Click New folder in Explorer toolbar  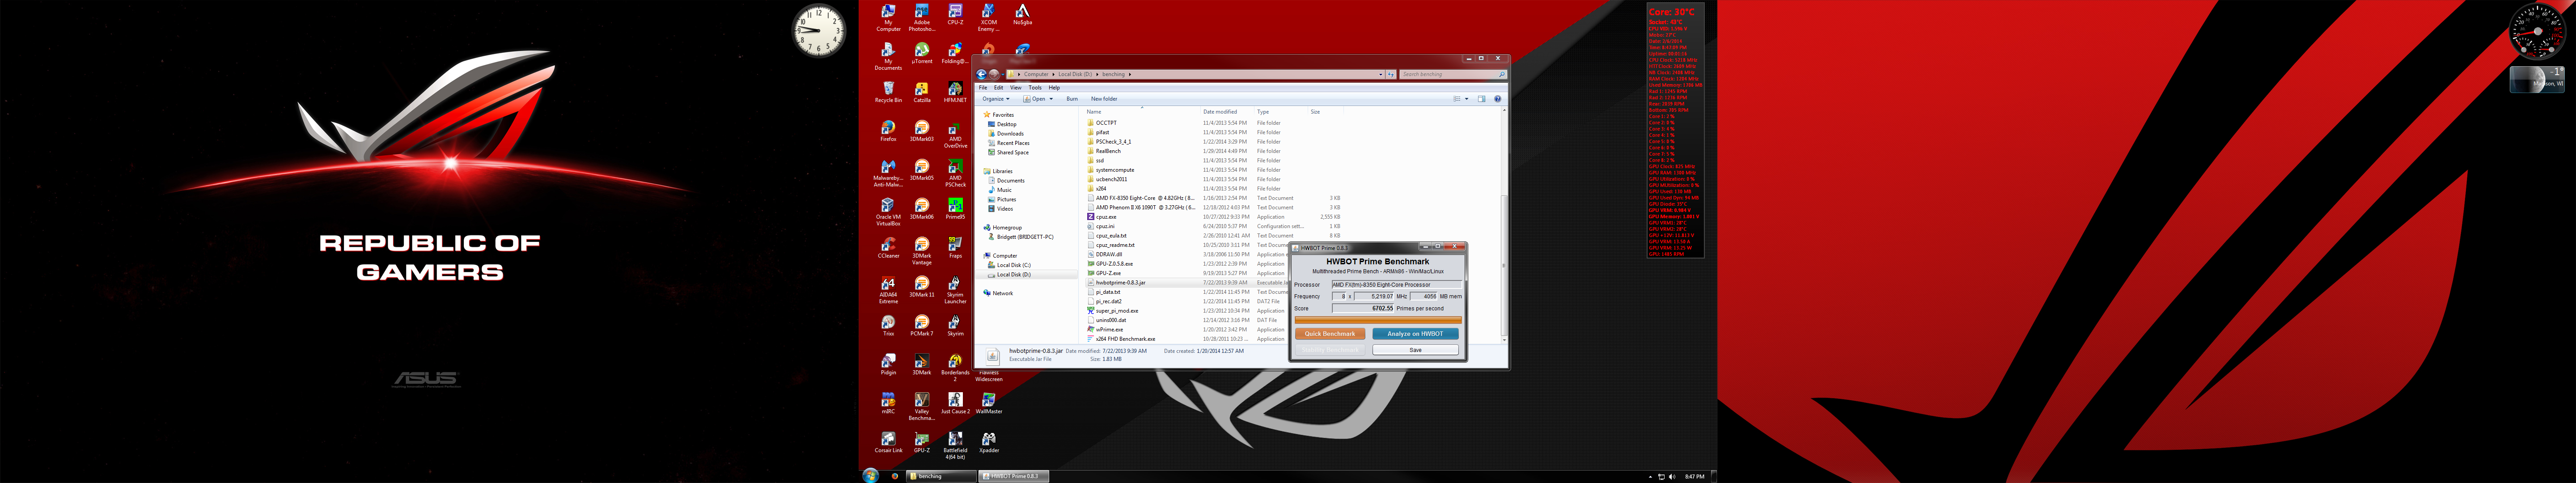(x=1104, y=99)
